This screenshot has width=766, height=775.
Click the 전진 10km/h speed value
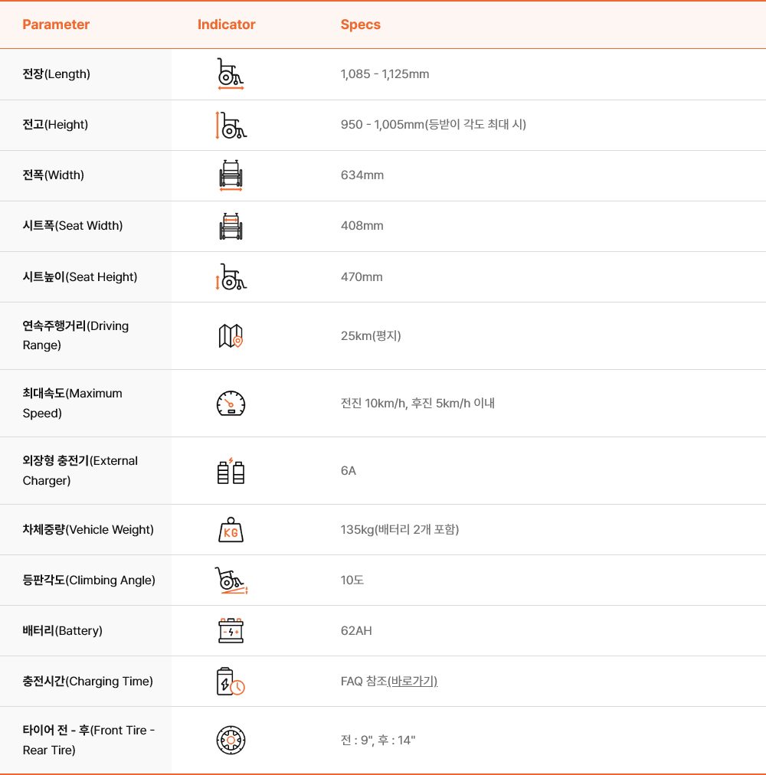(418, 404)
